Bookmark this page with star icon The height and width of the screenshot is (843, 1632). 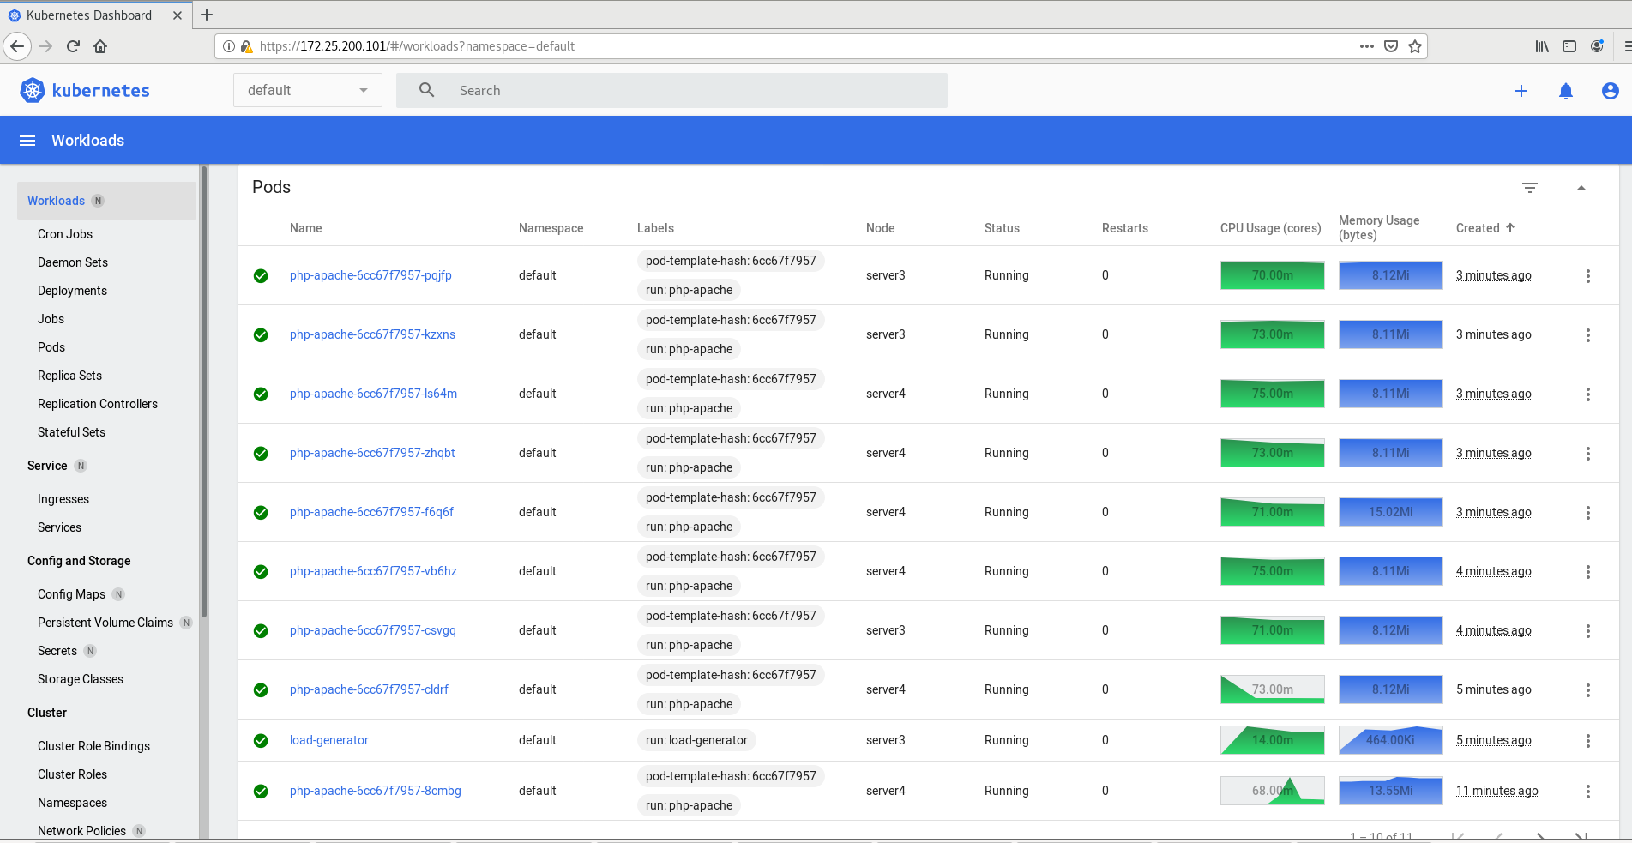(x=1415, y=46)
